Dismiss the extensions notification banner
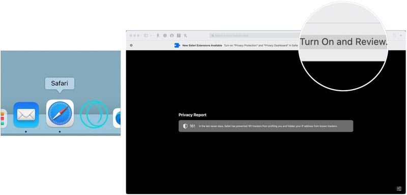 [x=131, y=45]
